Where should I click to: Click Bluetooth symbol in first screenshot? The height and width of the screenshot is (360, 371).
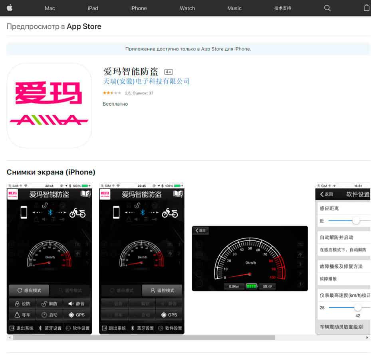click(50, 212)
